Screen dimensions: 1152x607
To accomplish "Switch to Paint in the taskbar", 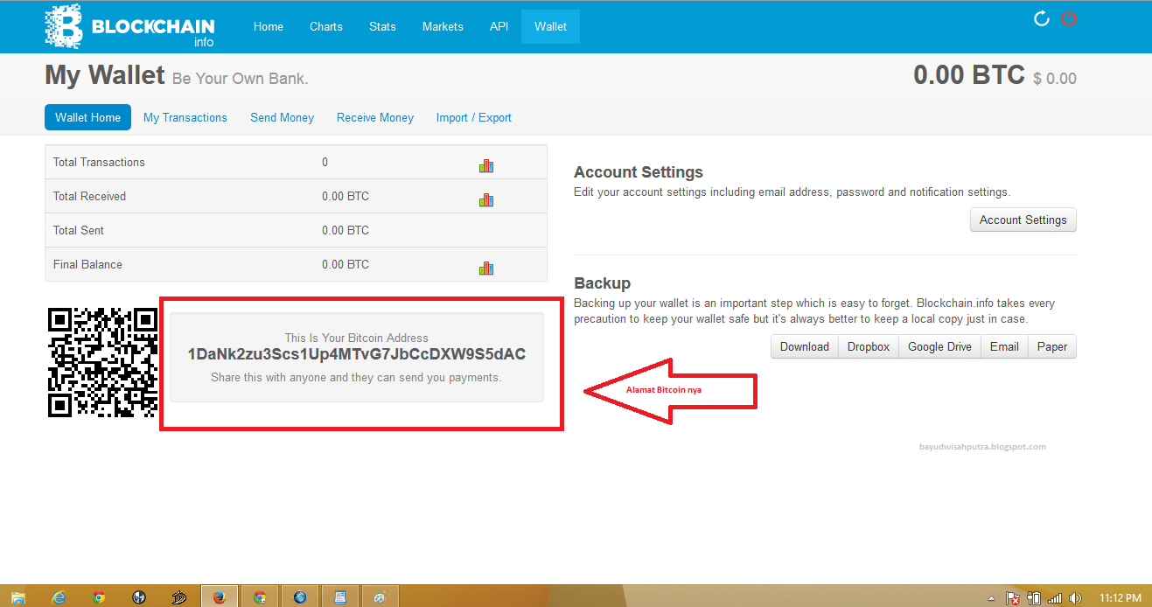I will tap(381, 597).
